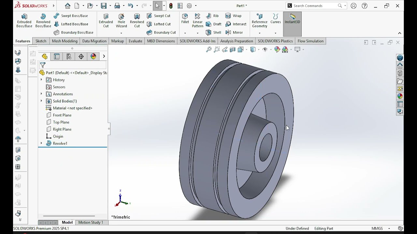Screen dimensions: 417x234
Task: Switch to the Mesh Modeling tab
Action: (x=65, y=41)
